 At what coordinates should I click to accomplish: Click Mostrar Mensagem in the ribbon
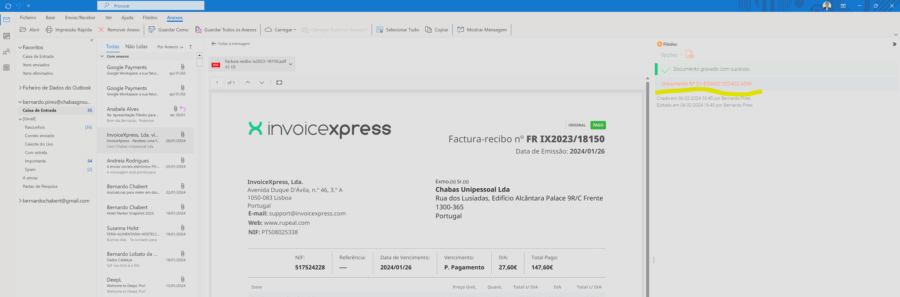click(x=482, y=30)
